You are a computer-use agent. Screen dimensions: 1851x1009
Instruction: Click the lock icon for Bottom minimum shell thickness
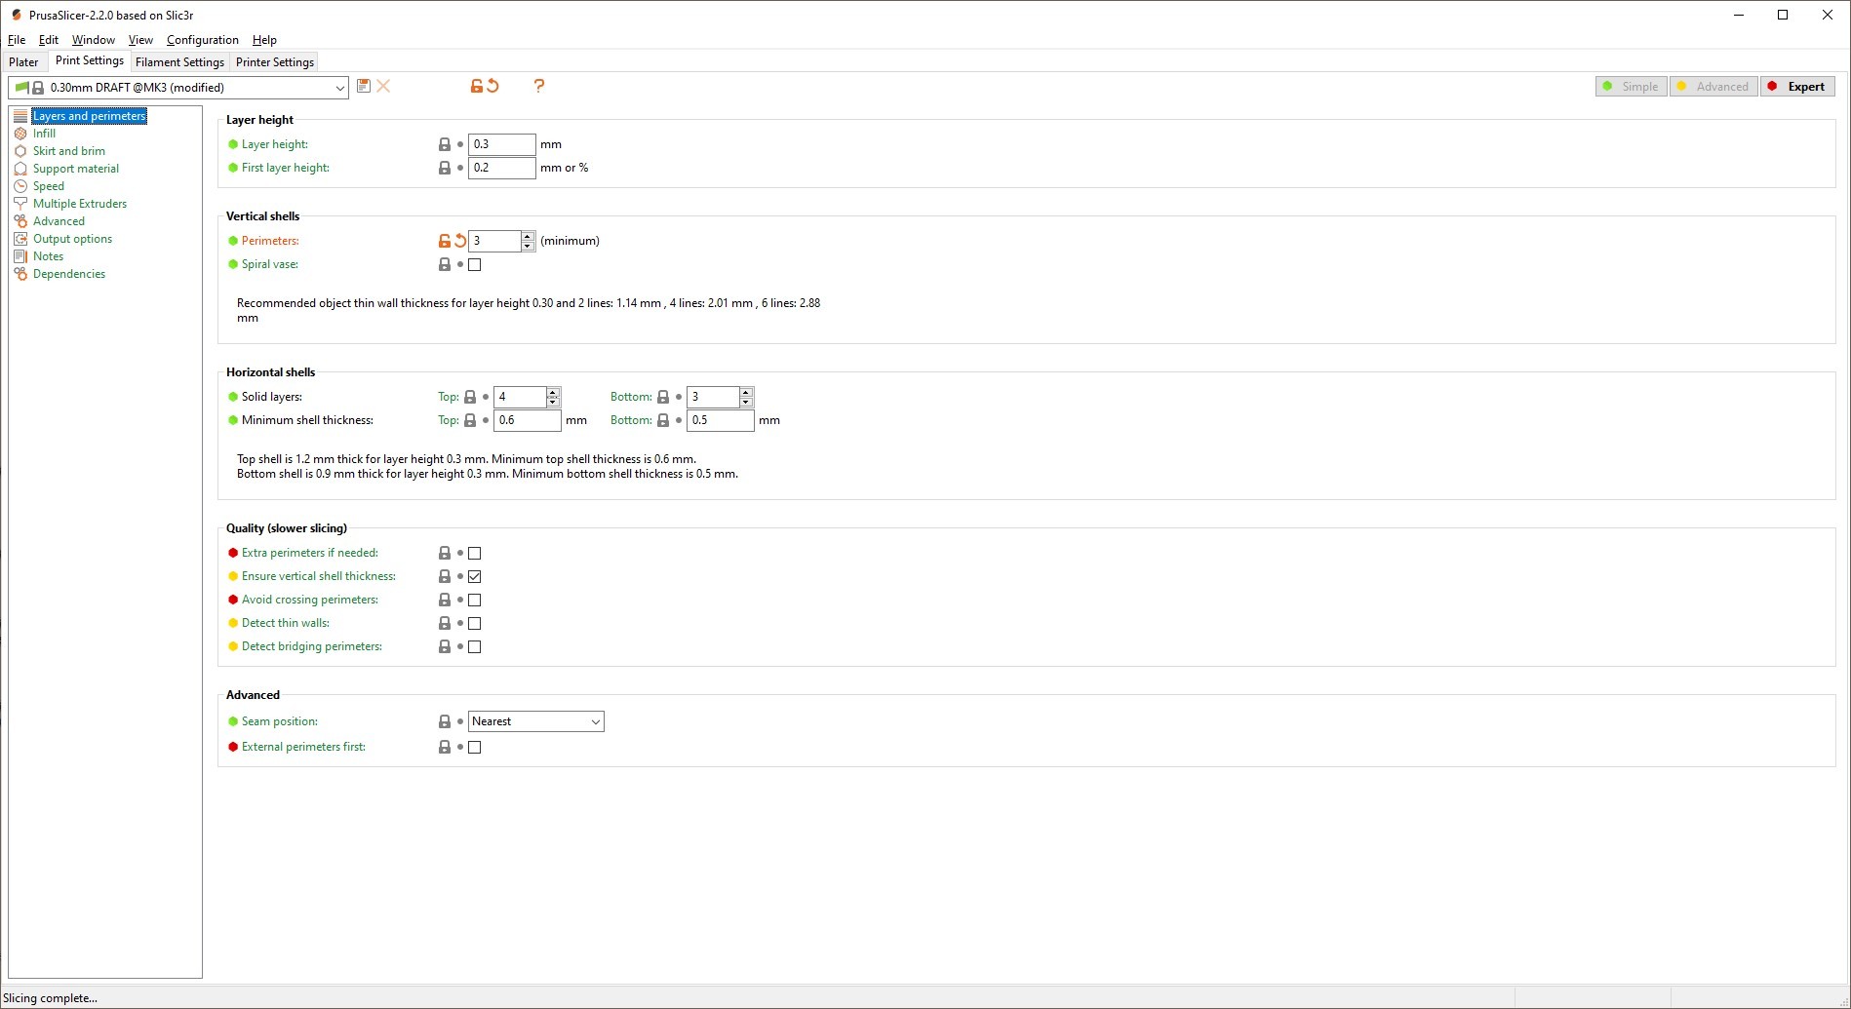[x=663, y=420]
